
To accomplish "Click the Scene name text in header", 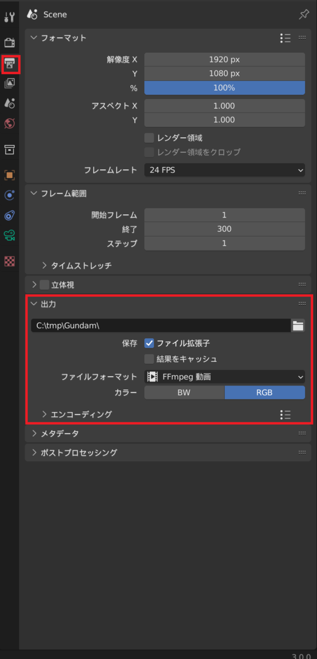I will pos(55,15).
